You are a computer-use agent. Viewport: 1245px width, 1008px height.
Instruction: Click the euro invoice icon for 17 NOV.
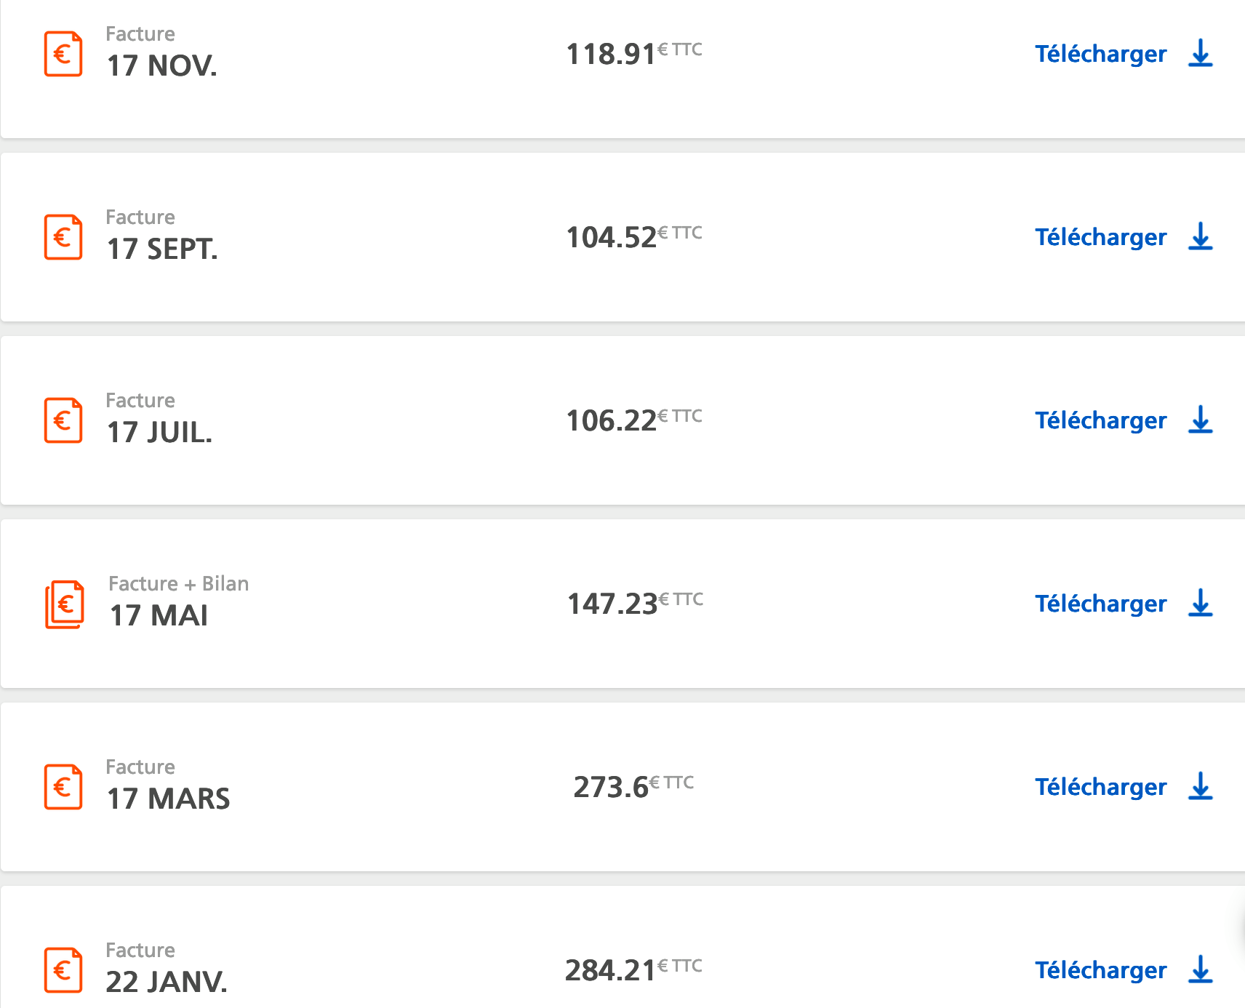pyautogui.click(x=63, y=54)
